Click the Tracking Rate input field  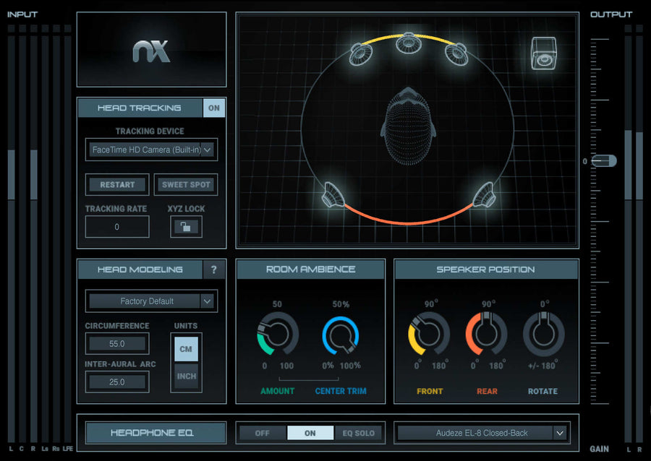[116, 226]
